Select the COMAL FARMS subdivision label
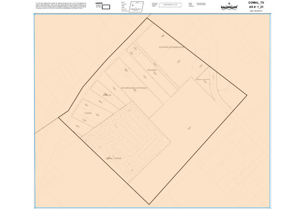Viewport: 305px width, 209px height. [x=114, y=158]
